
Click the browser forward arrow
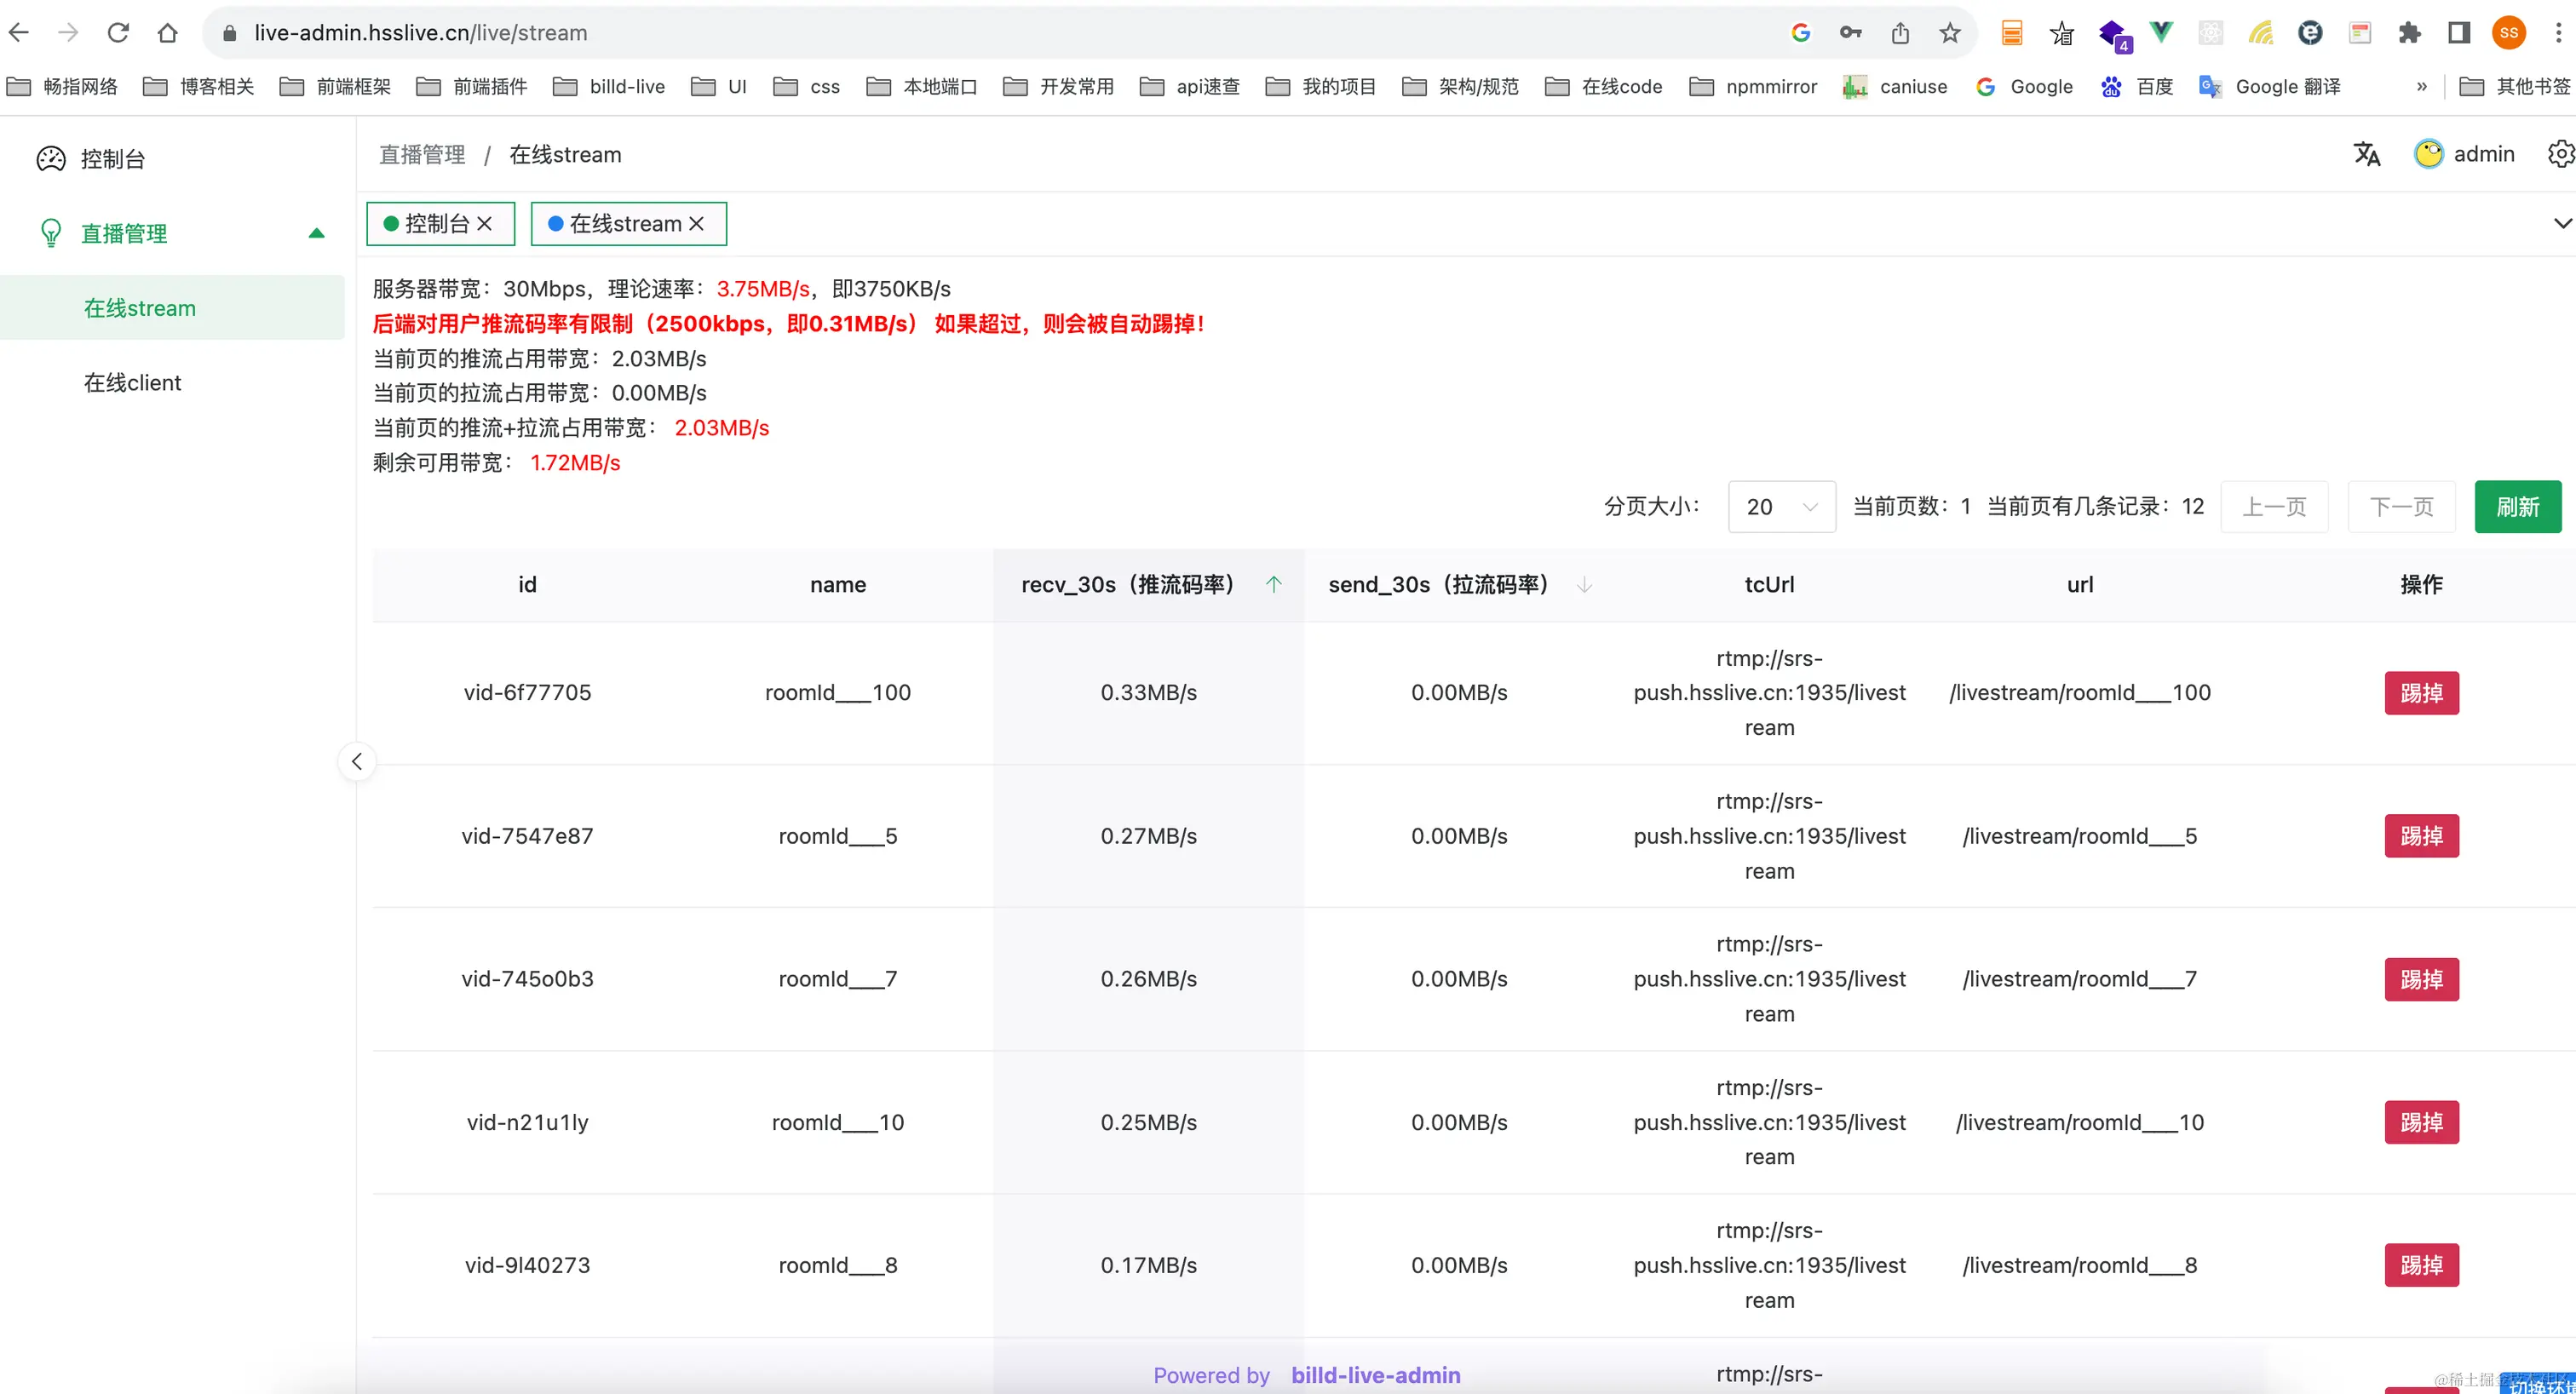point(68,33)
